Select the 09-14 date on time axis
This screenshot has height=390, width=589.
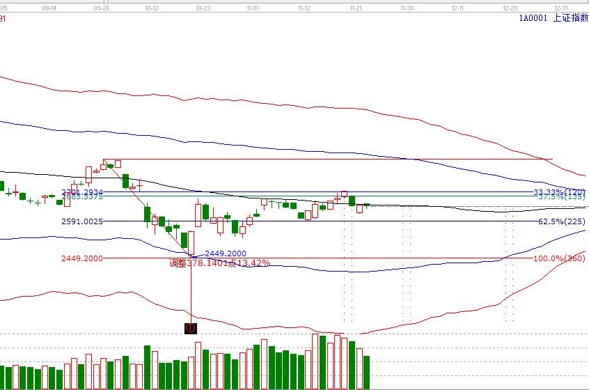coord(49,8)
